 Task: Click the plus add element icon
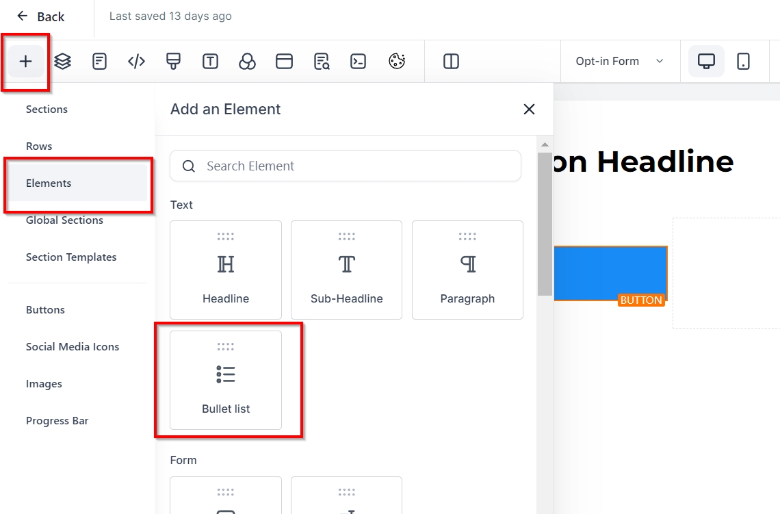click(x=26, y=62)
